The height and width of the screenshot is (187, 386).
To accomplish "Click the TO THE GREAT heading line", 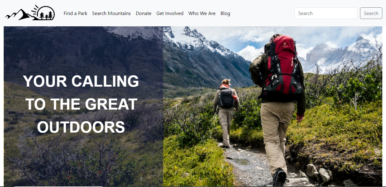I will pyautogui.click(x=81, y=104).
